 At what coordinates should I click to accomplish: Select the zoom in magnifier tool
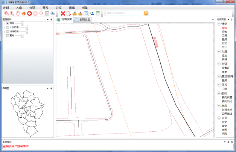tap(6, 14)
